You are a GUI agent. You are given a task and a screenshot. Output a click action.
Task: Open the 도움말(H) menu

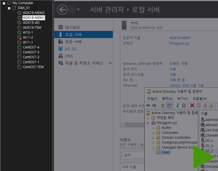coord(200,98)
